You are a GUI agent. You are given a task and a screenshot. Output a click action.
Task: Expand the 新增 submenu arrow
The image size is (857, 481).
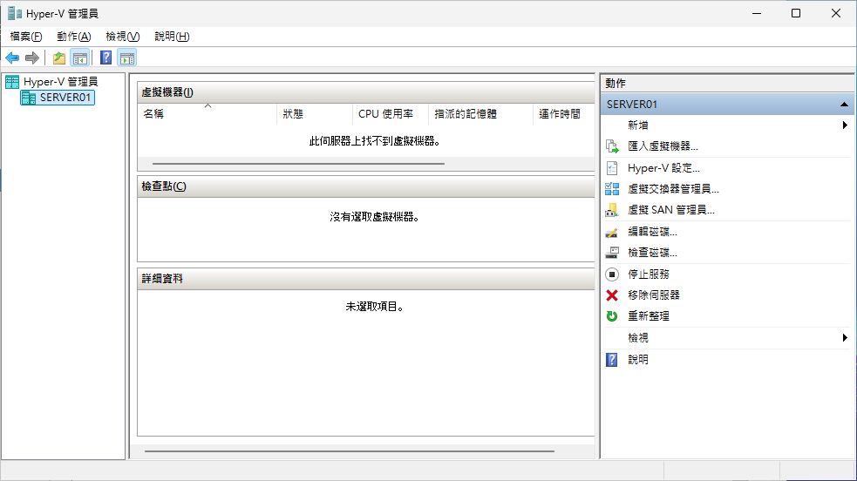(x=845, y=125)
